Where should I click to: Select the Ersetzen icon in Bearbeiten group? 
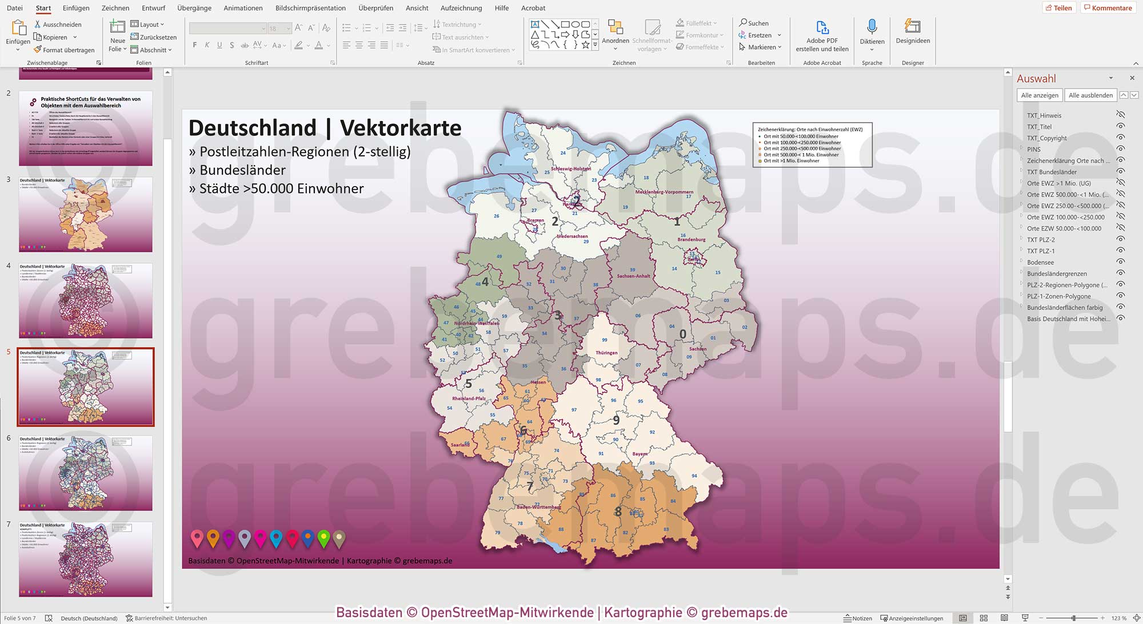coord(743,35)
